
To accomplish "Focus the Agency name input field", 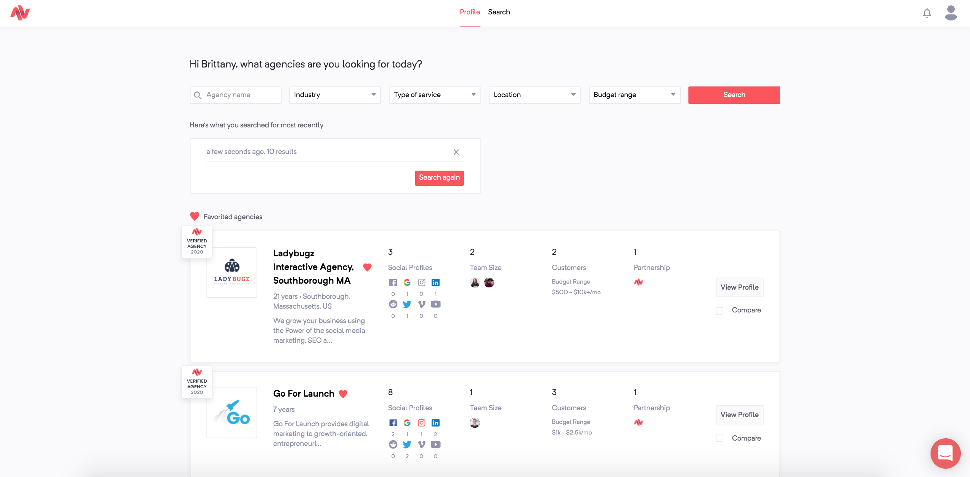I will pos(235,95).
